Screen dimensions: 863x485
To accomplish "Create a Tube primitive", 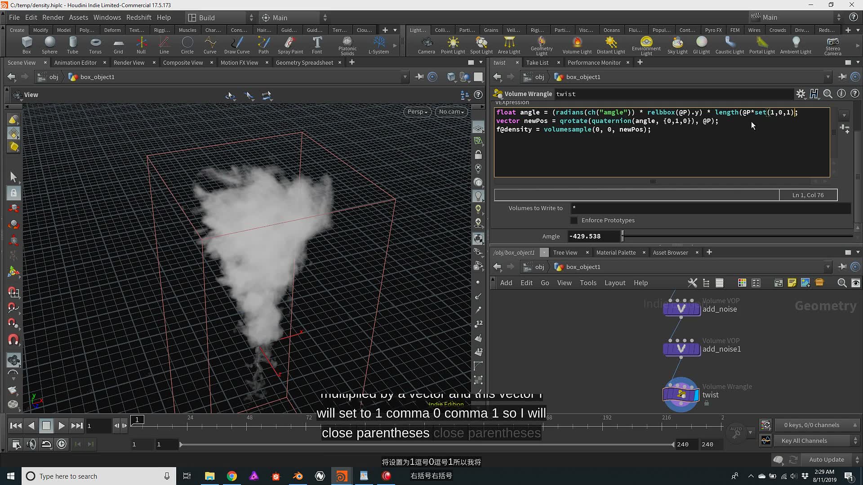I will (x=72, y=45).
